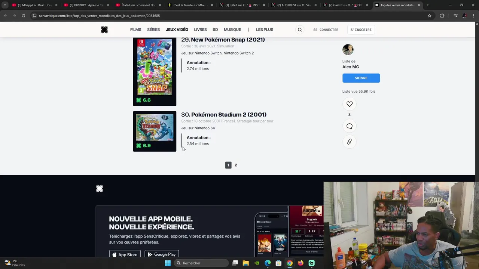The image size is (479, 269).
Task: Click New Pokémon Snap 6.6 rating
Action: coord(144,100)
